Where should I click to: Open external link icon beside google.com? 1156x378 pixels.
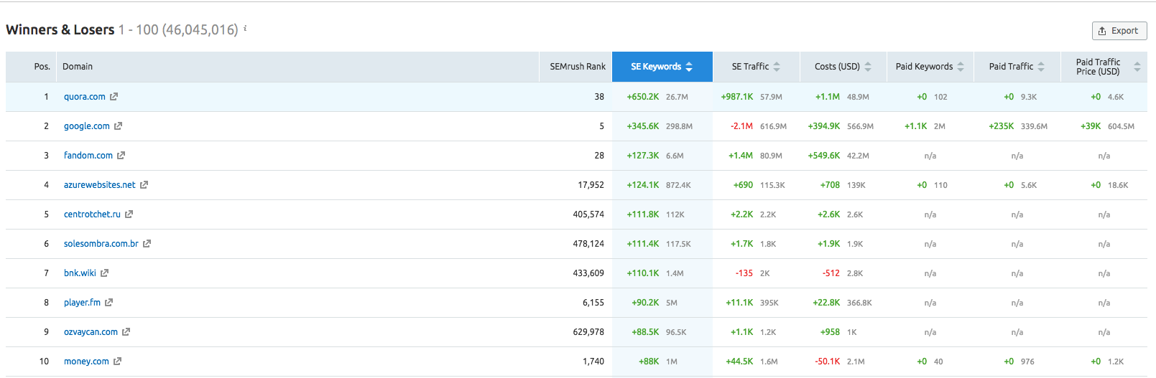[118, 126]
